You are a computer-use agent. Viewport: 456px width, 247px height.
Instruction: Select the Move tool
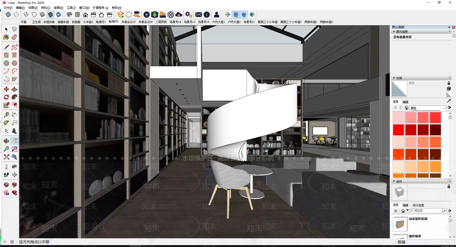click(x=6, y=89)
